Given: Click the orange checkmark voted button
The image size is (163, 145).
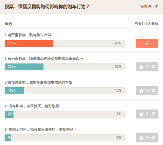Looking at the screenshot, I should 147,43.
